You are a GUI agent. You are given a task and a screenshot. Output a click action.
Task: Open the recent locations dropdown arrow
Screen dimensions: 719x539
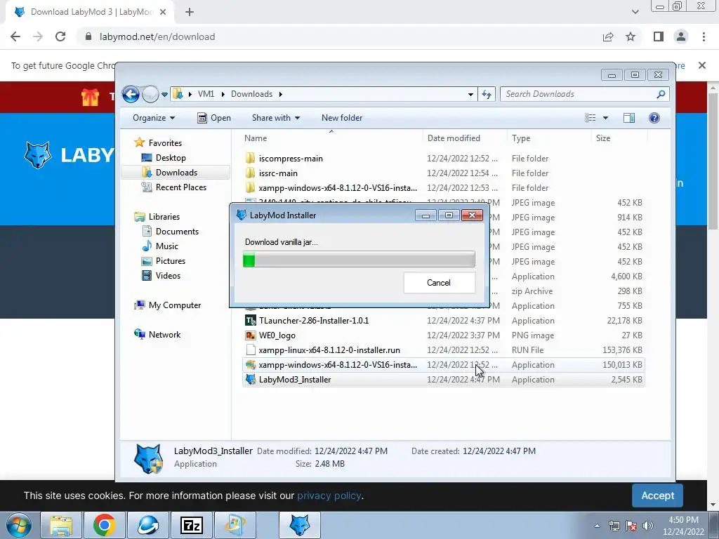click(x=164, y=95)
